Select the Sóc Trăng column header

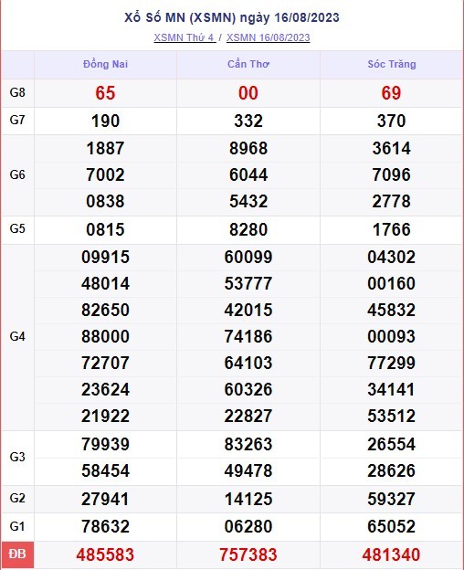pyautogui.click(x=392, y=64)
